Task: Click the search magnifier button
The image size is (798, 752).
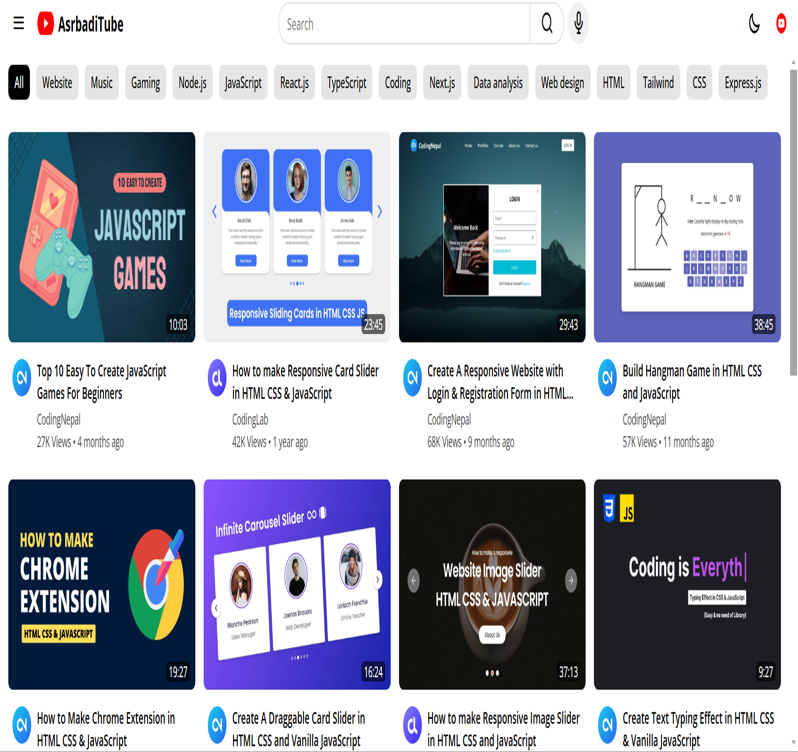Action: point(547,23)
